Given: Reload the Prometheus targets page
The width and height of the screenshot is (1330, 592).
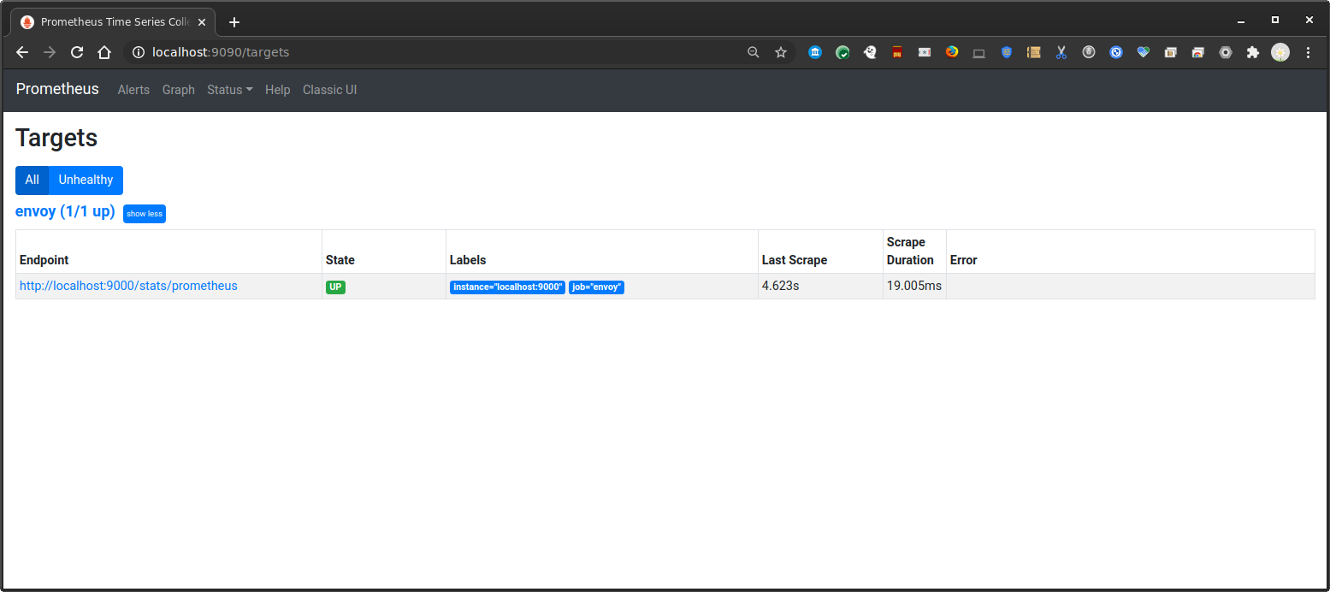Looking at the screenshot, I should pyautogui.click(x=77, y=52).
